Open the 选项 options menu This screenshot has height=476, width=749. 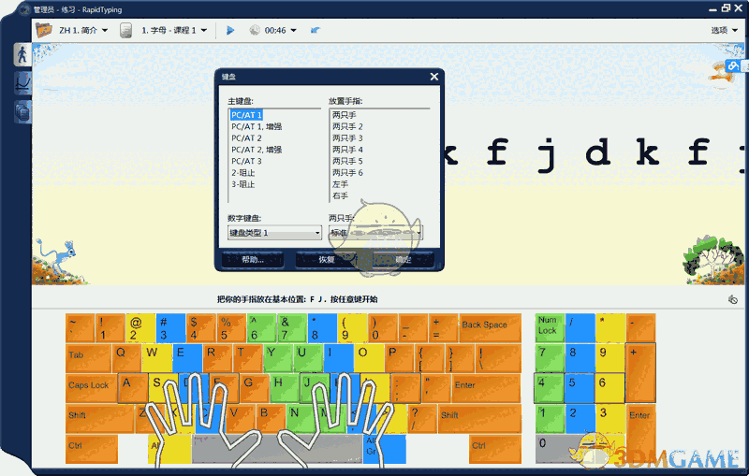724,30
